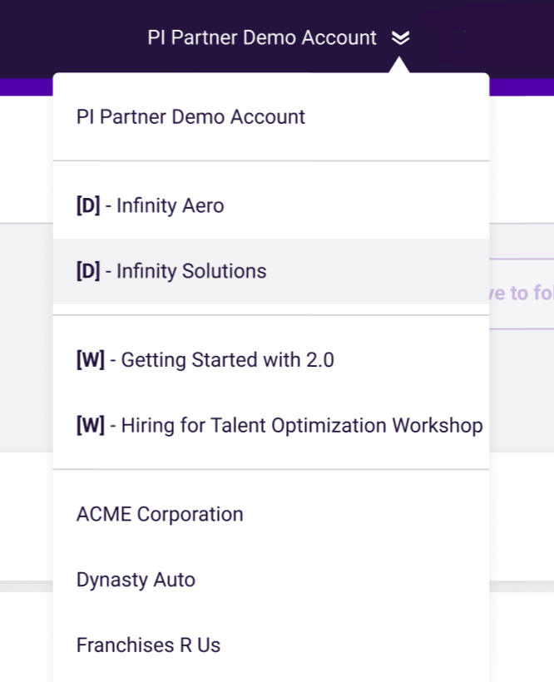The image size is (554, 682).
Task: Open the Getting Started with 2.0 workshop
Action: pos(205,360)
